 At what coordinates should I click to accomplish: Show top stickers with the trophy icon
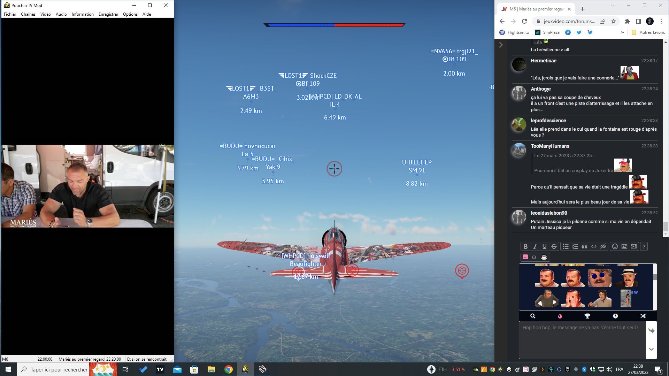coord(587,316)
